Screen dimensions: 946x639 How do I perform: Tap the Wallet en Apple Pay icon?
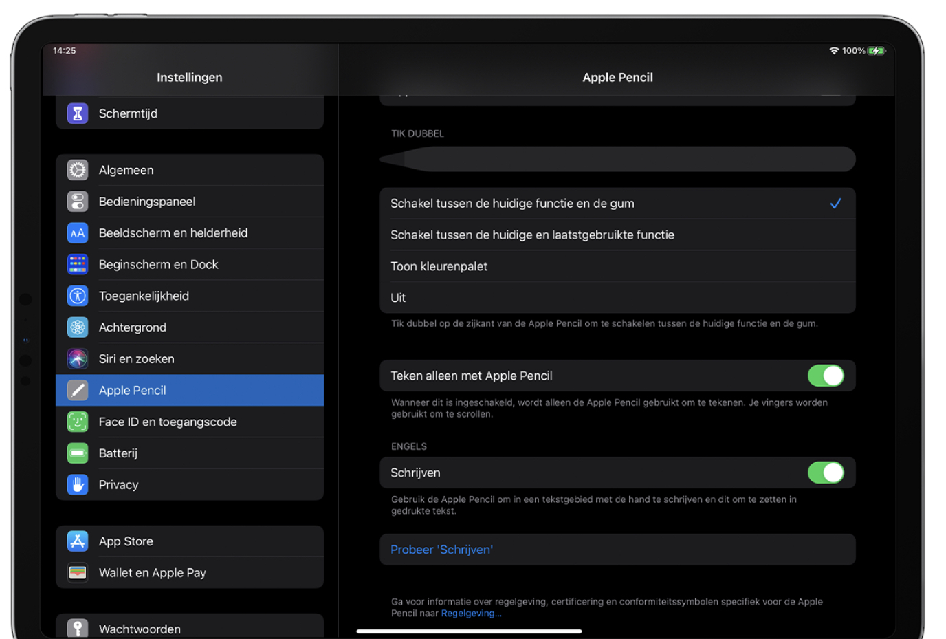click(x=78, y=572)
